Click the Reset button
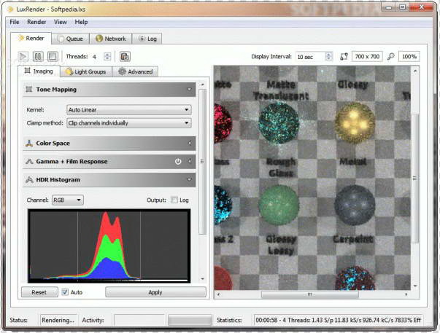Image resolution: width=440 pixels, height=333 pixels. 39,292
